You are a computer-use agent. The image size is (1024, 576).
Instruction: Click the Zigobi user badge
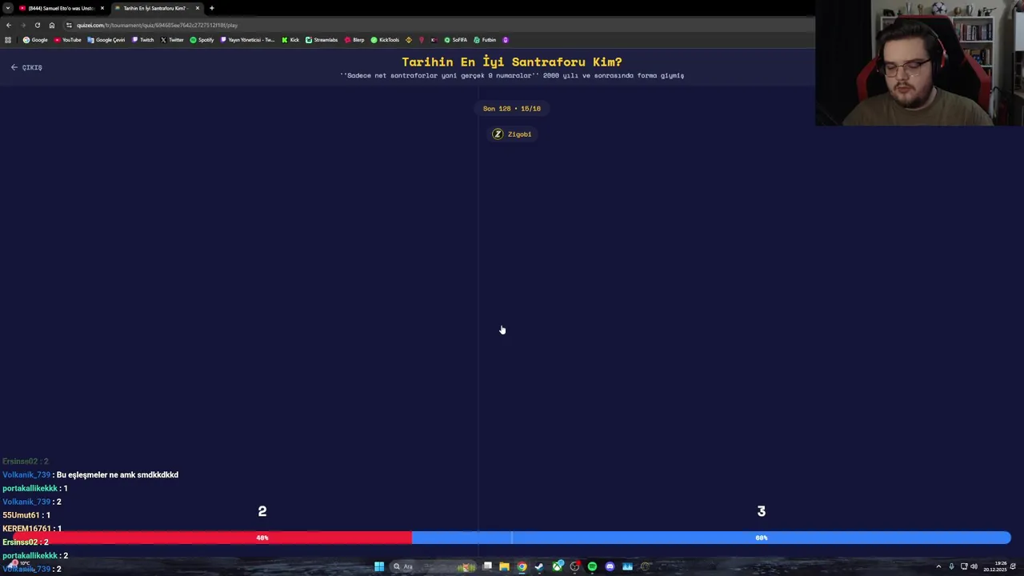point(512,134)
